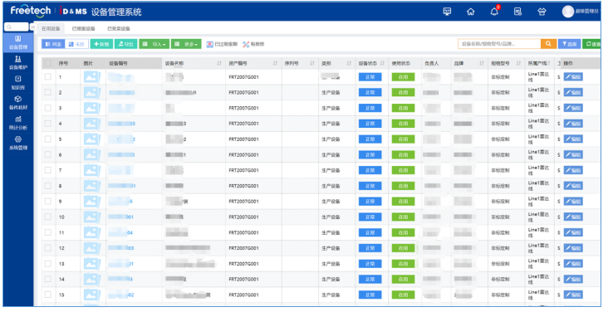Open 高级 advanced filter button
The image size is (608, 312).
(569, 44)
